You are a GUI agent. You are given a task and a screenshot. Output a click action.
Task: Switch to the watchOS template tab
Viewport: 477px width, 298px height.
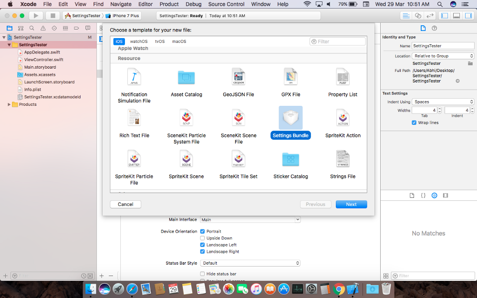[139, 41]
